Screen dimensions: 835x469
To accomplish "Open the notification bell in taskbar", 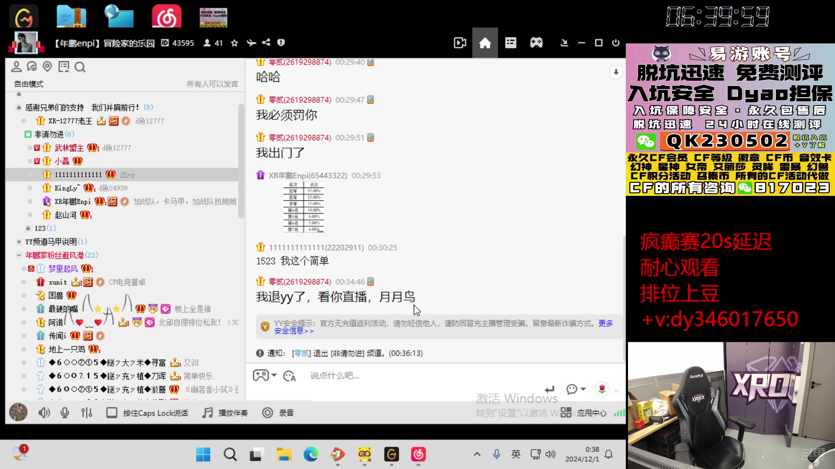I will coord(609,454).
